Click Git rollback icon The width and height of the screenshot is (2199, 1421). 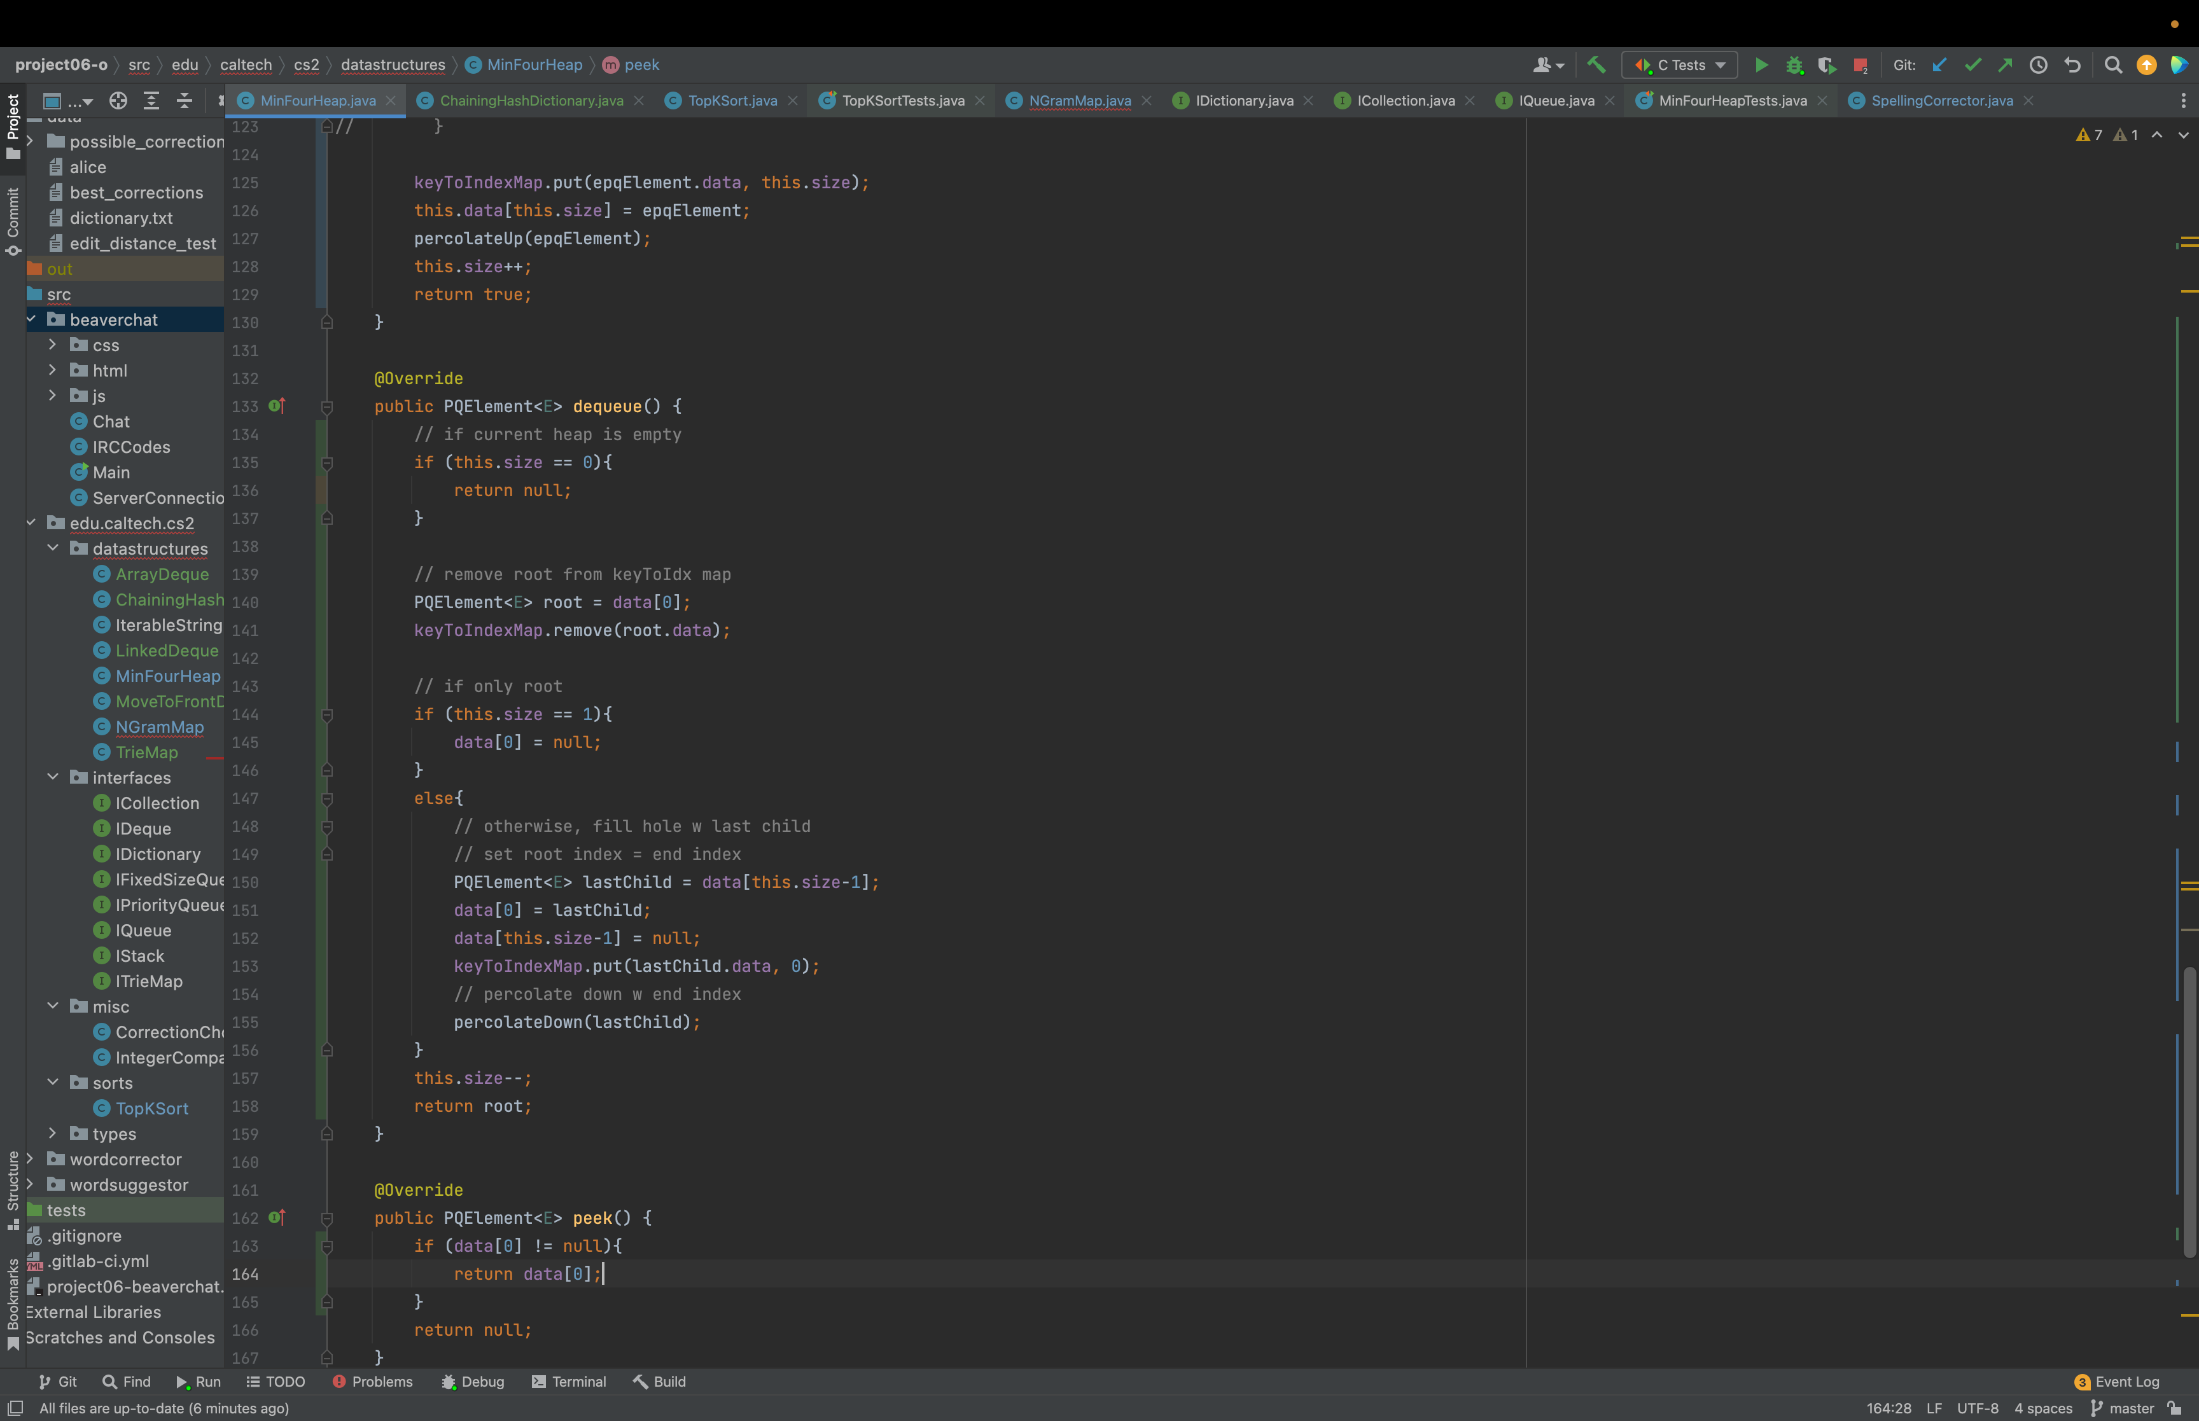click(2072, 65)
